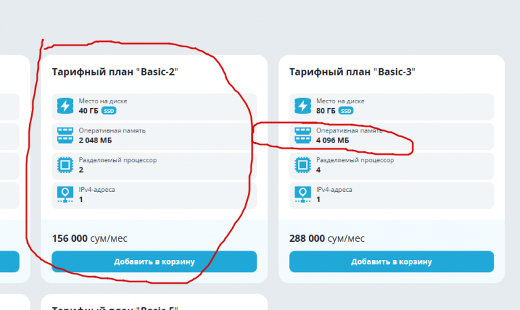This screenshot has height=310, width=520.
Task: Click the heading Тарифный план "Basic-3"
Action: tap(352, 72)
